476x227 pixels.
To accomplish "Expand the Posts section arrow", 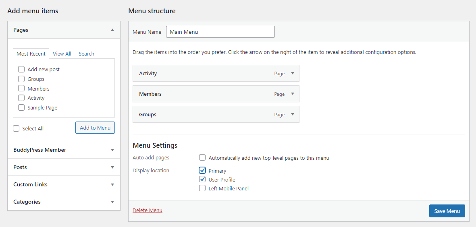I will pos(112,167).
